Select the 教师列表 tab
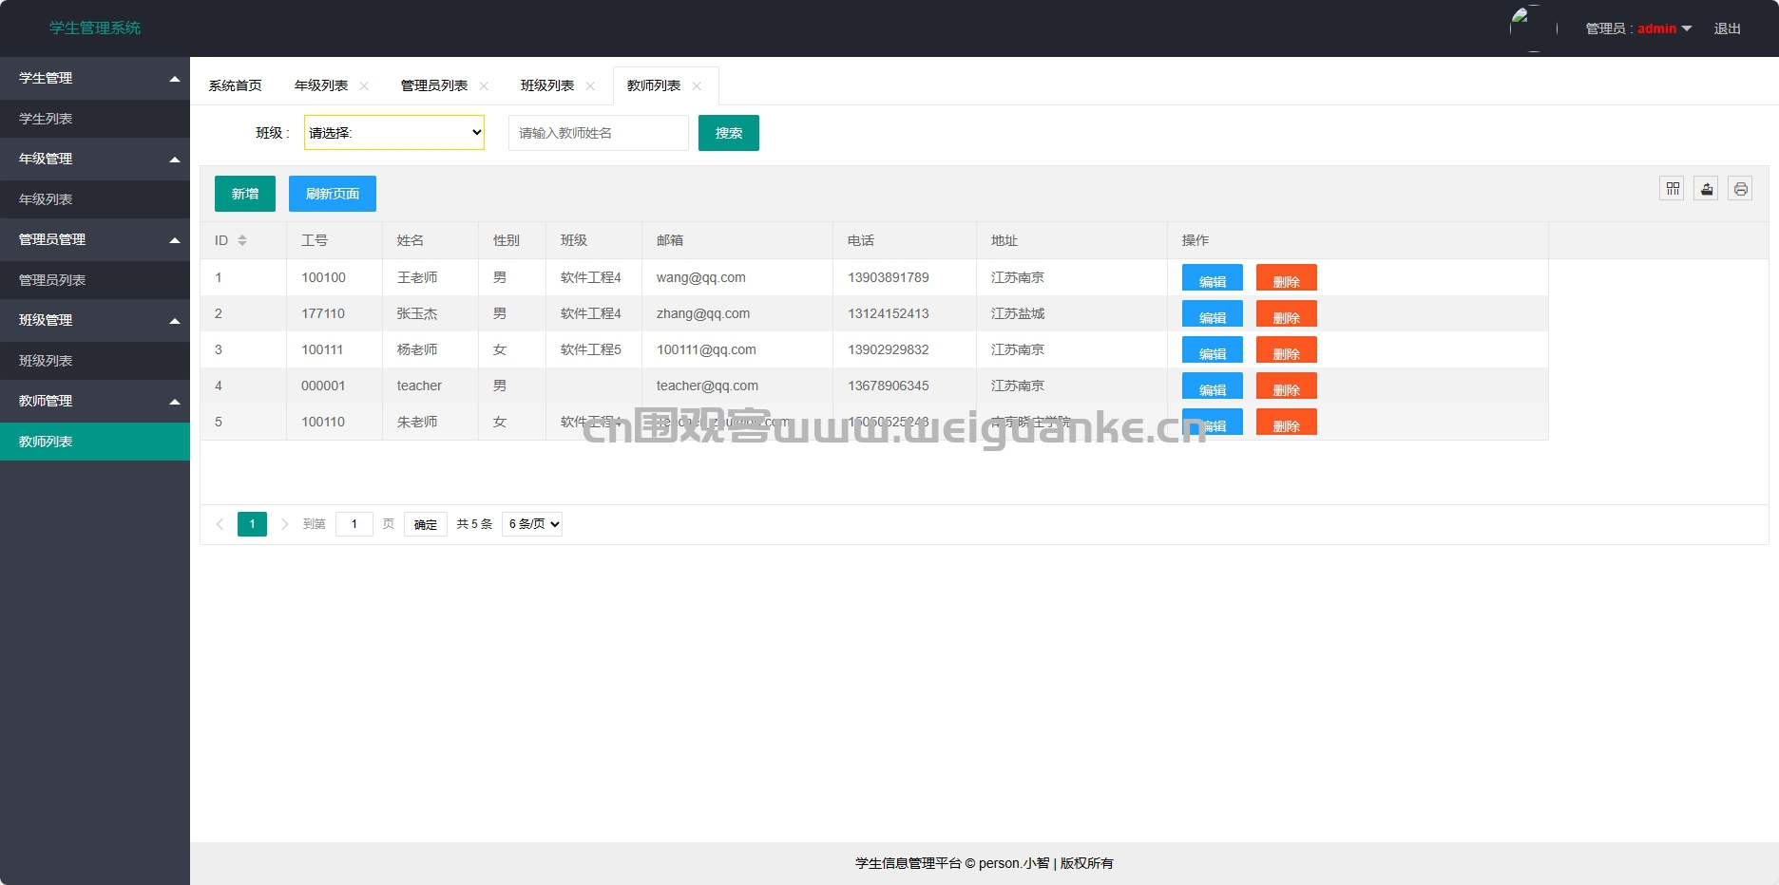 tap(654, 85)
